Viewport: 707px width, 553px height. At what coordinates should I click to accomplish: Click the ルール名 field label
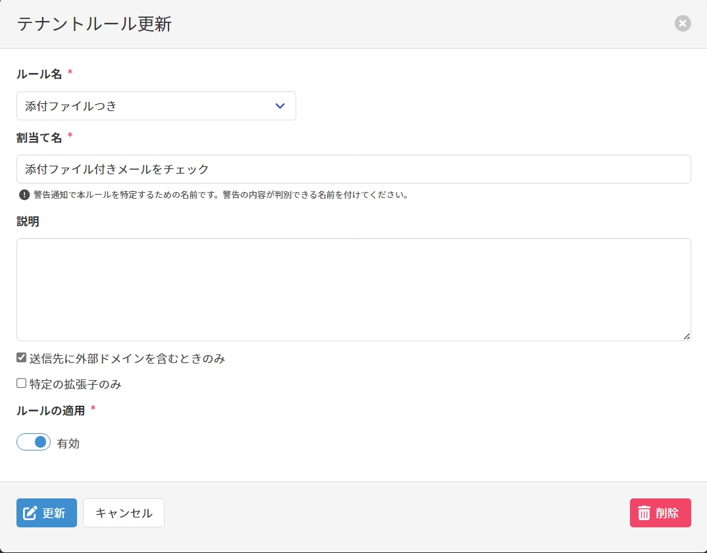[39, 74]
